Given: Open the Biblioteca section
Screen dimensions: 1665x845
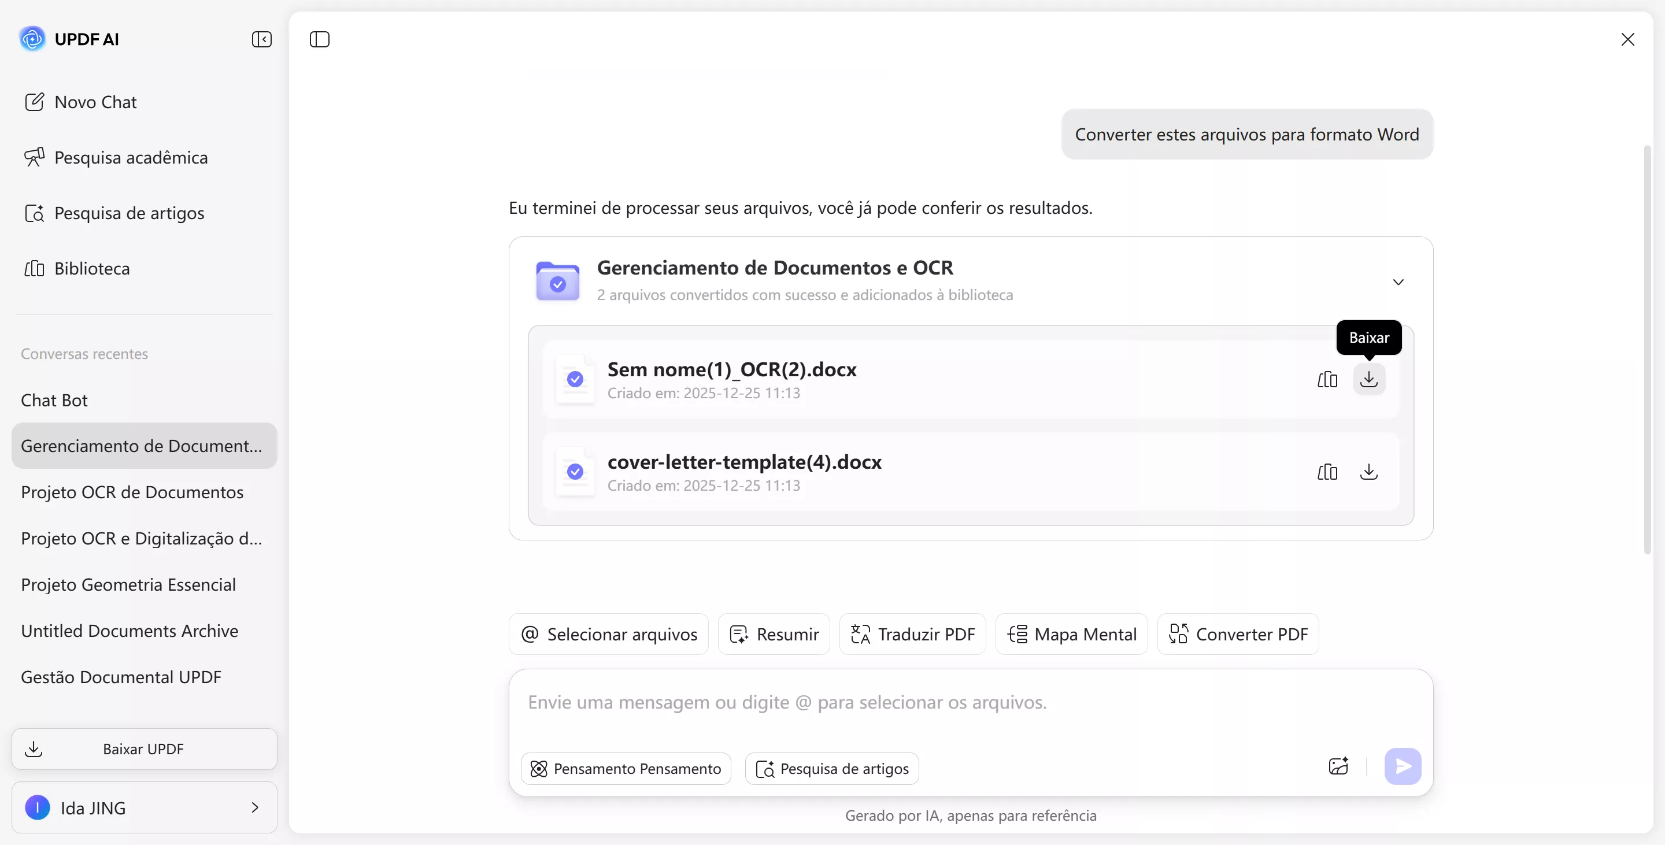Looking at the screenshot, I should [x=92, y=268].
